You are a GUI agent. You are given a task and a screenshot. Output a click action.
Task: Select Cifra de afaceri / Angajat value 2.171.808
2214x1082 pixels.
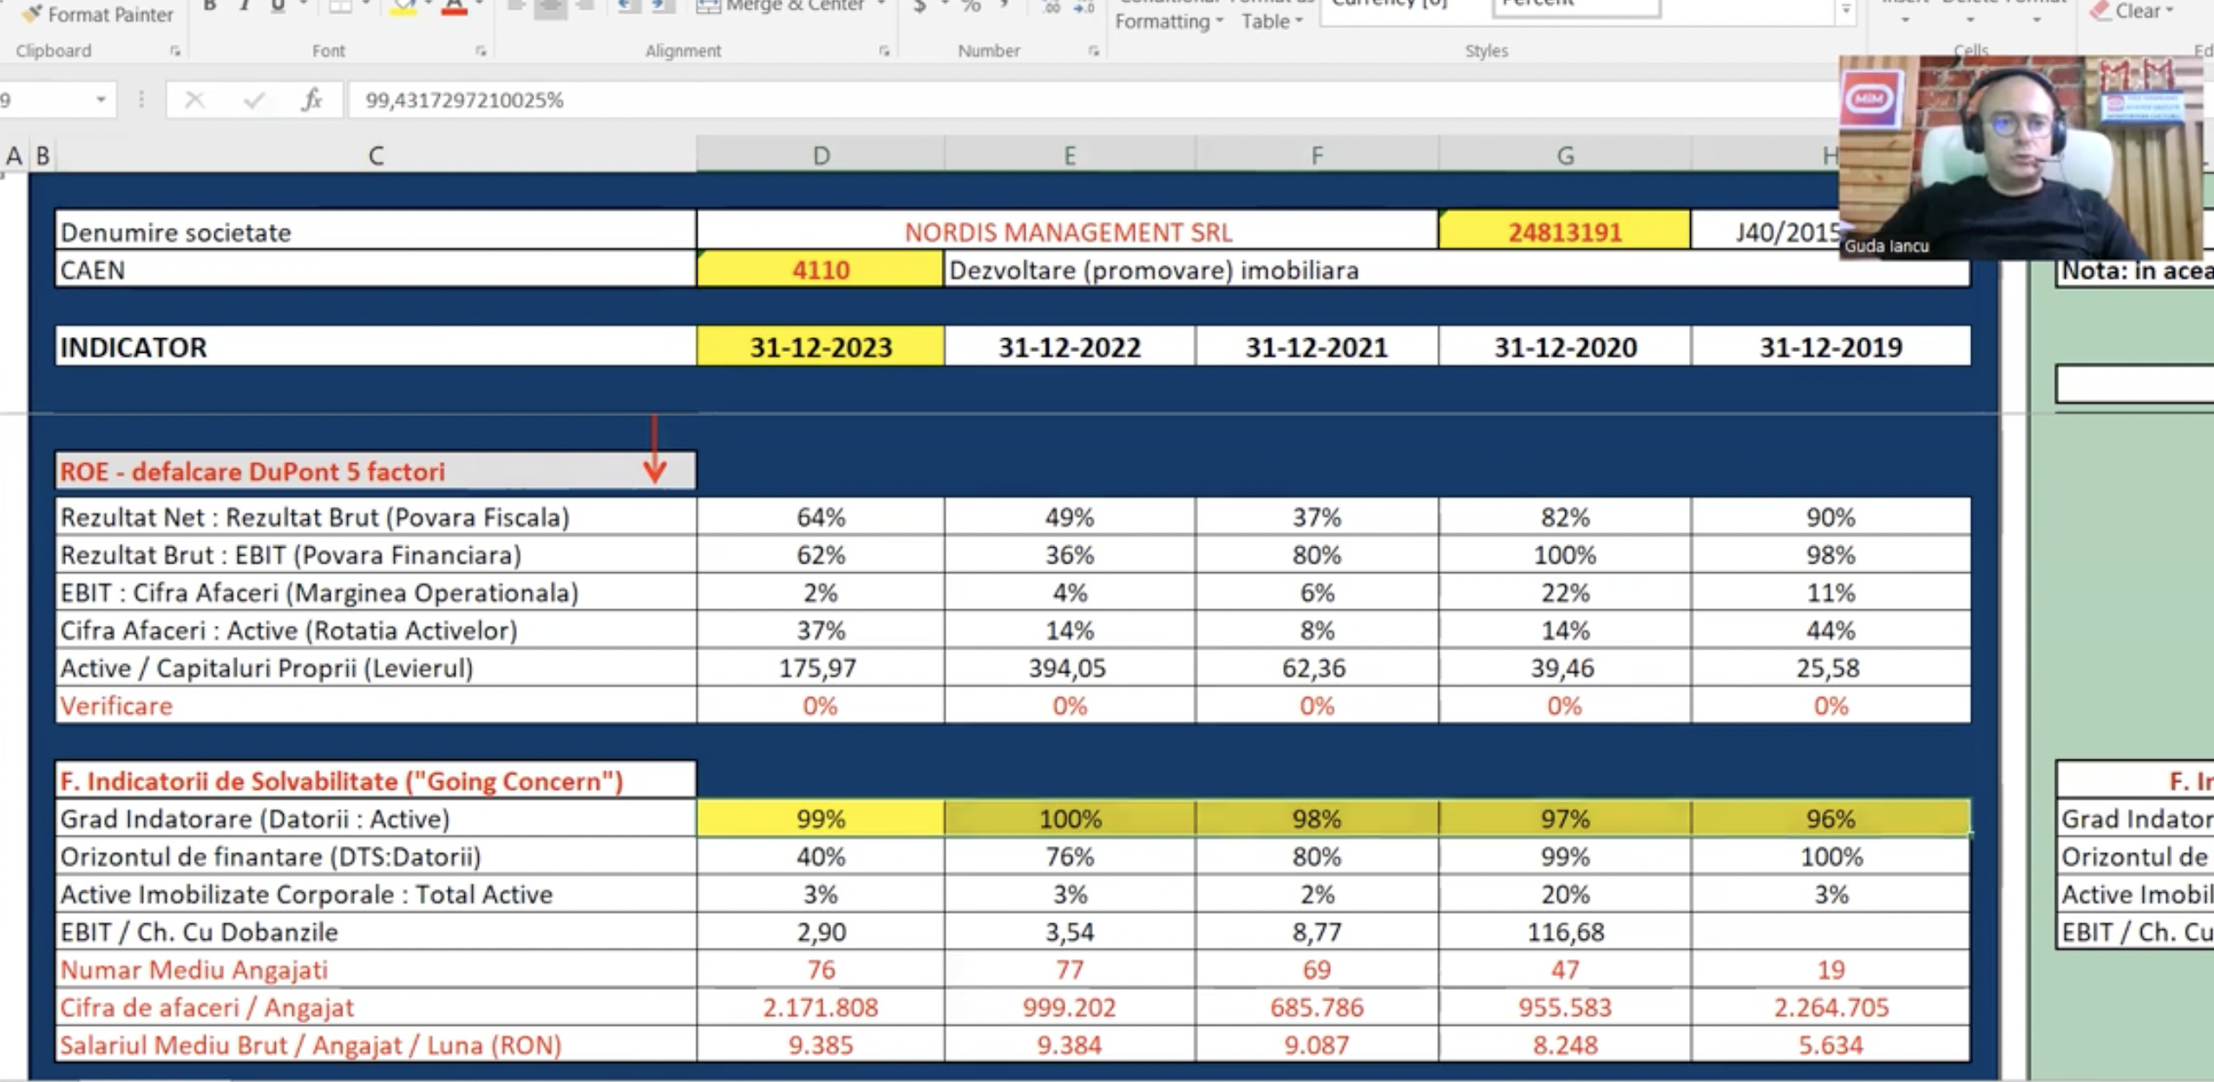(821, 1007)
